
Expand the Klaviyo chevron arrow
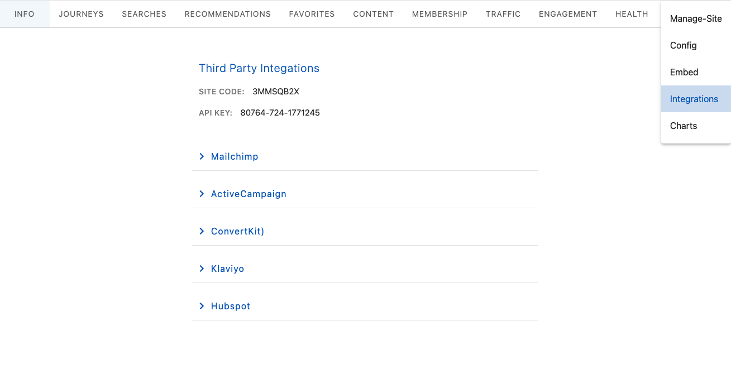click(202, 269)
